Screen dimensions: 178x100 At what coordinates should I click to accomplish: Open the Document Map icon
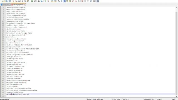point(70,1)
